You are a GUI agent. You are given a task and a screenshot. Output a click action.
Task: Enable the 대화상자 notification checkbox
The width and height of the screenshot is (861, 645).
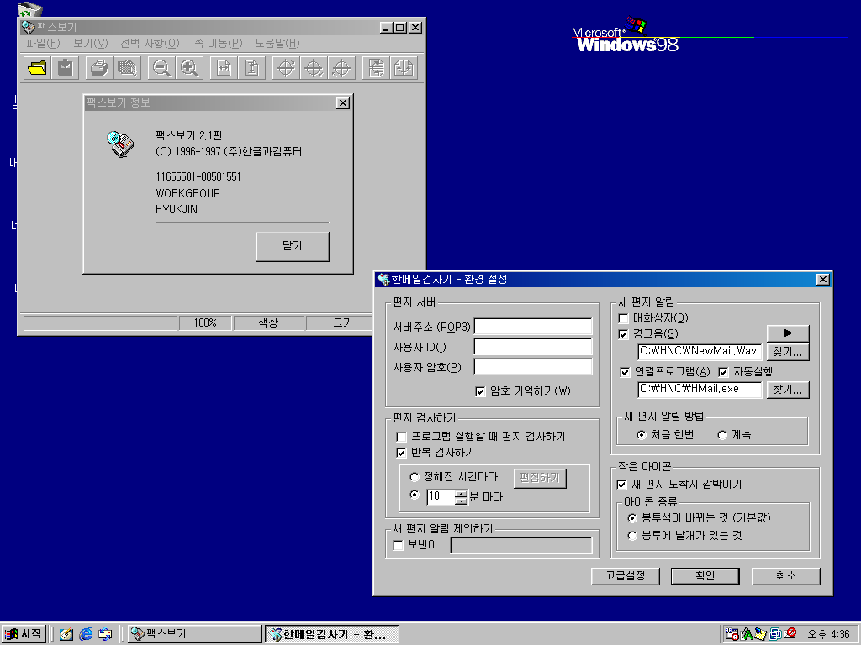(623, 318)
